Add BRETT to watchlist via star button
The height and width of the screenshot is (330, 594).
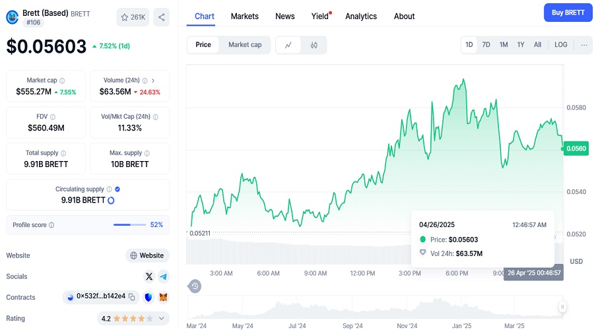coord(133,17)
